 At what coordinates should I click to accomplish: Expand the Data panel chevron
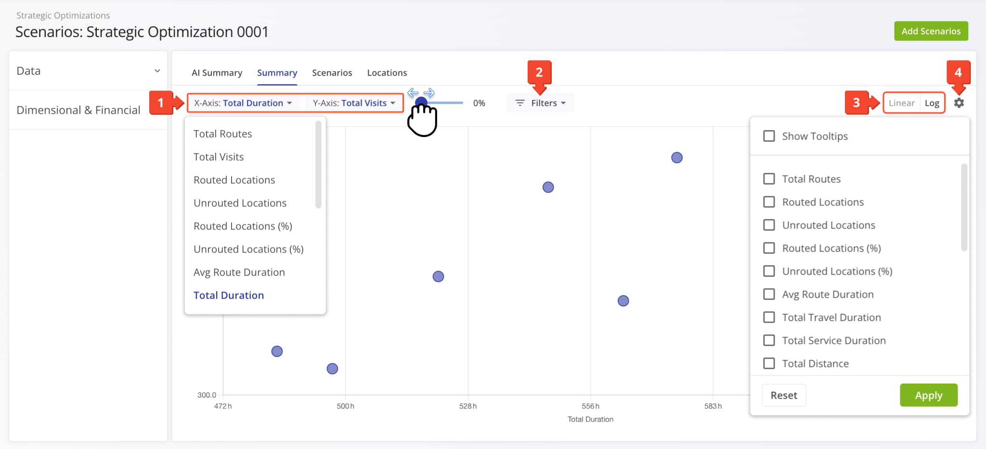[x=157, y=71]
